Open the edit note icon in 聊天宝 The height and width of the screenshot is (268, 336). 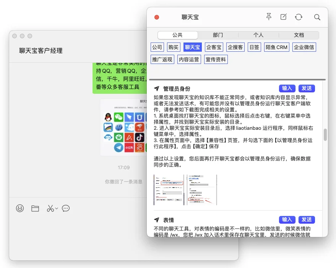click(x=284, y=17)
